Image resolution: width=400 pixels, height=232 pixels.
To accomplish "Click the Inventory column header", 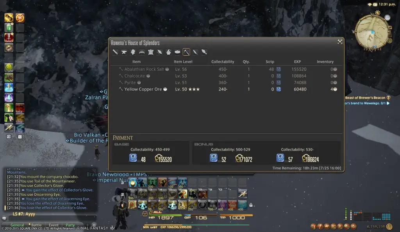I will [x=325, y=62].
